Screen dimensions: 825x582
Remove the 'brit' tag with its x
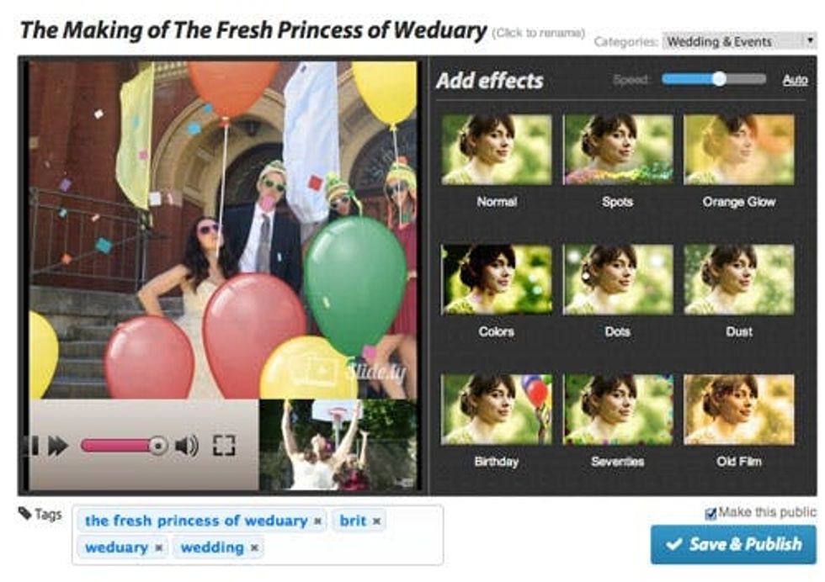377,521
